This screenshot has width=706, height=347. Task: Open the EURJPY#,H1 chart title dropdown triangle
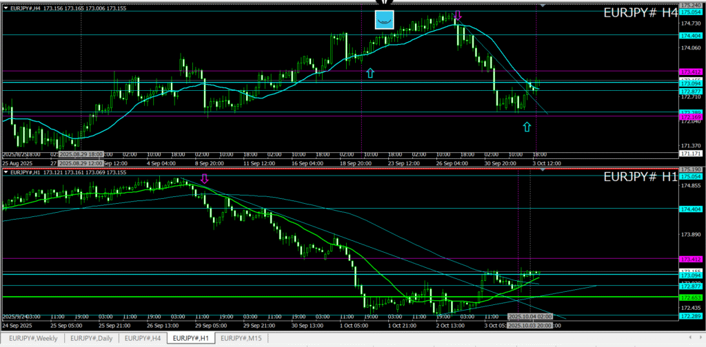6,172
